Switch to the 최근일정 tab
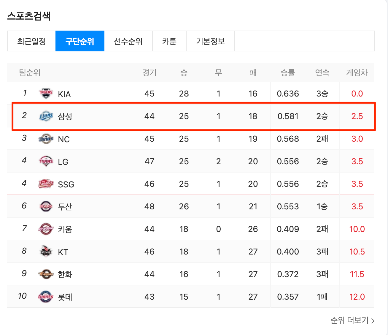This screenshot has height=335, width=388. [x=31, y=41]
